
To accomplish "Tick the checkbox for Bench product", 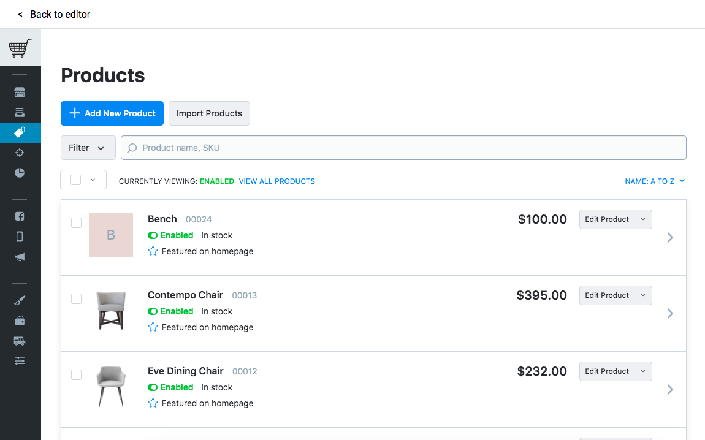I will [76, 223].
